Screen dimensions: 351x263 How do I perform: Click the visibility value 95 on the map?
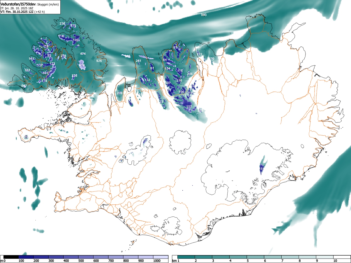tap(49, 55)
